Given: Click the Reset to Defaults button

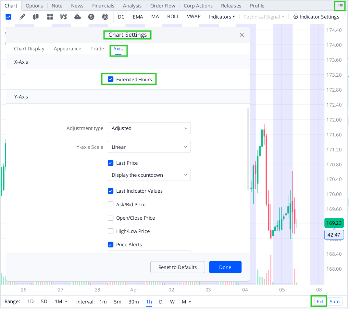Looking at the screenshot, I should [x=178, y=267].
